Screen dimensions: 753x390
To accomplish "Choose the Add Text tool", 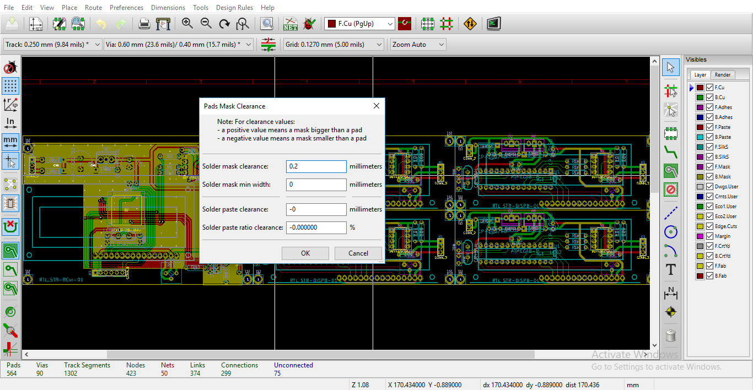I will point(671,270).
